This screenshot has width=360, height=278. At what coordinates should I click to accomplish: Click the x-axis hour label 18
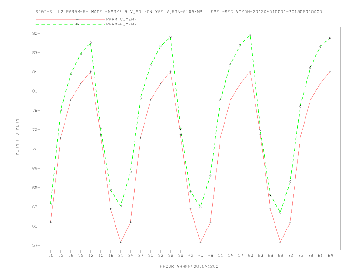click(110, 255)
